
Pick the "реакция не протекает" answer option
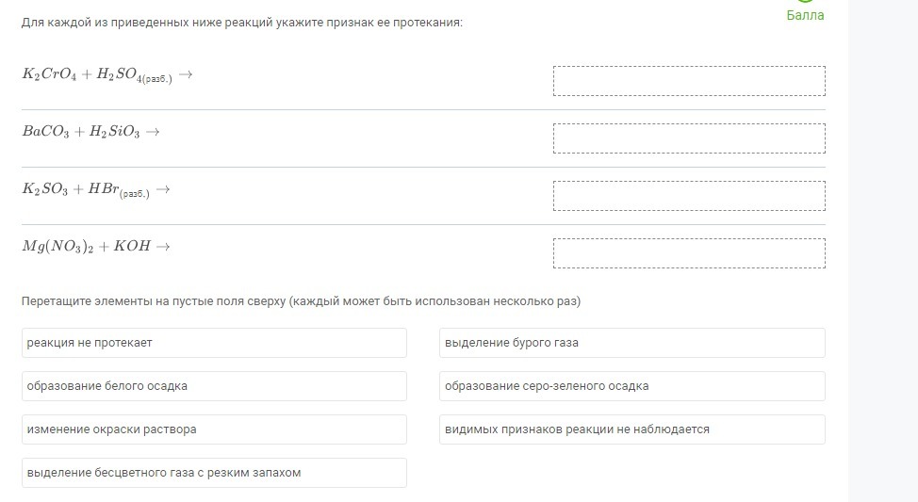(214, 343)
